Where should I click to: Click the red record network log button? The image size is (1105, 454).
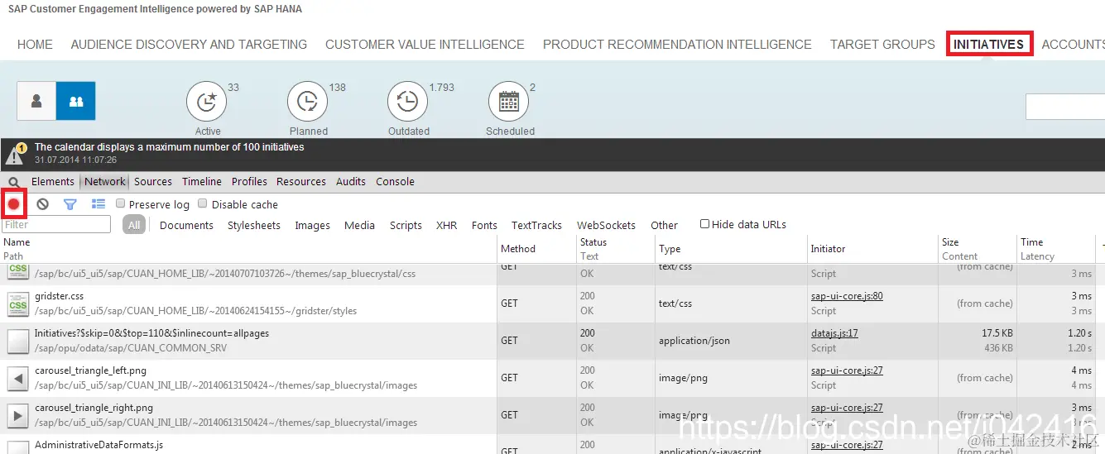tap(14, 203)
